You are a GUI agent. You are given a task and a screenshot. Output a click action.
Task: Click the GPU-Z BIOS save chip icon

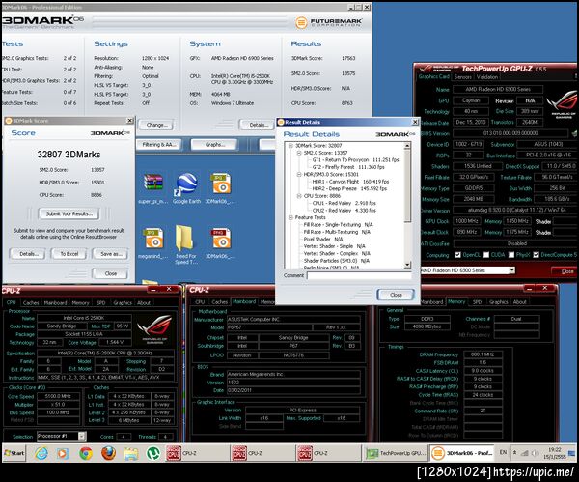click(574, 133)
